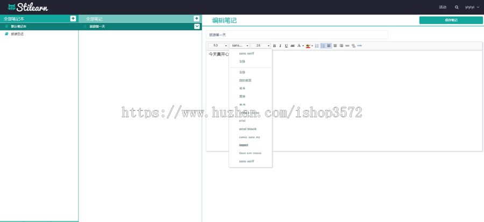The width and height of the screenshot is (484, 222).
Task: Apply strikethrough formatting
Action: tap(293, 46)
